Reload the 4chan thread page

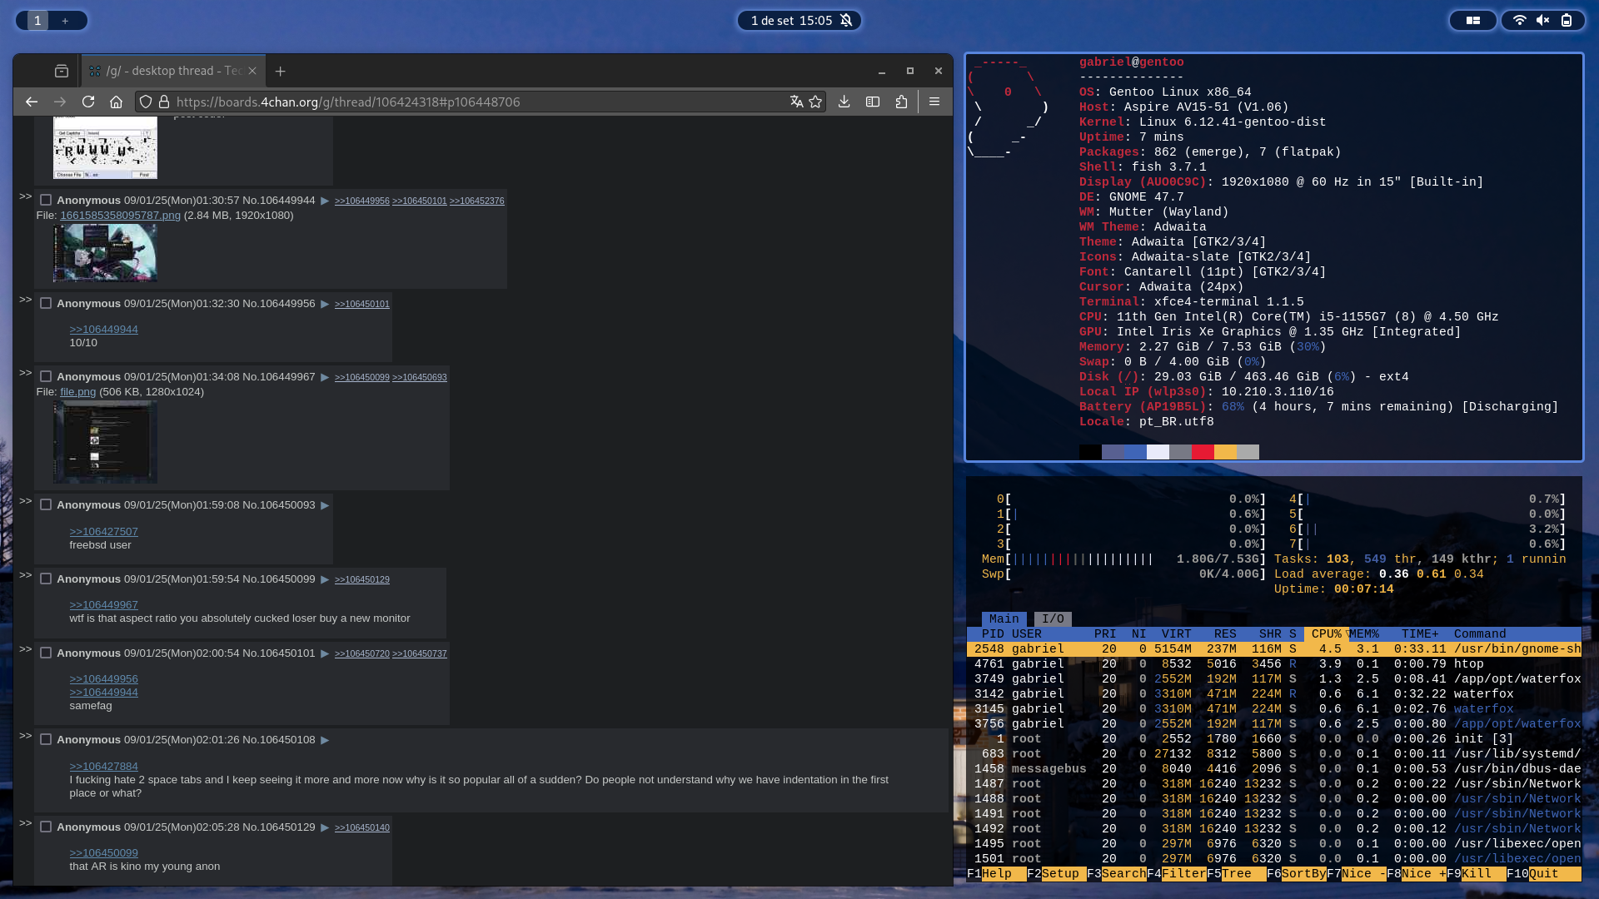pyautogui.click(x=88, y=102)
